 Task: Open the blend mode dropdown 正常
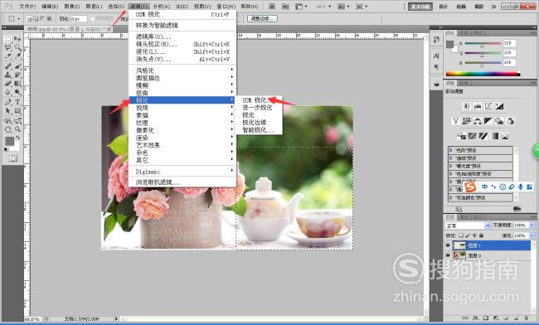[x=469, y=226]
